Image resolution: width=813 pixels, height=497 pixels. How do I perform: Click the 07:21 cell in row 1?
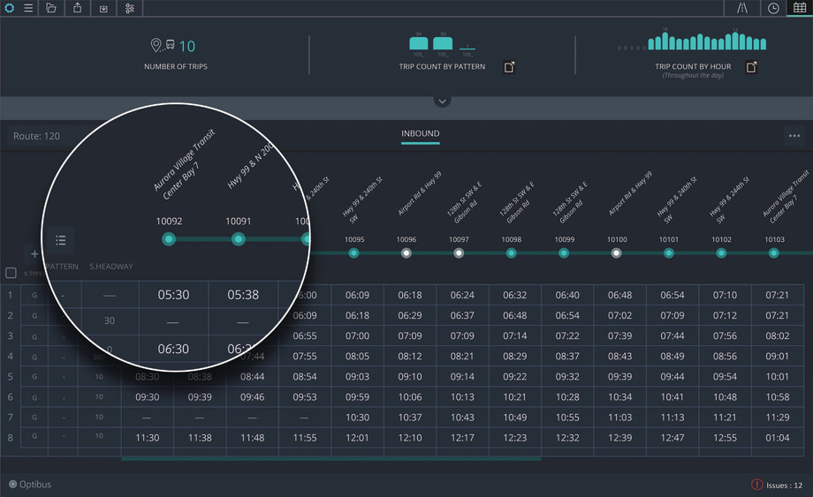coord(778,295)
